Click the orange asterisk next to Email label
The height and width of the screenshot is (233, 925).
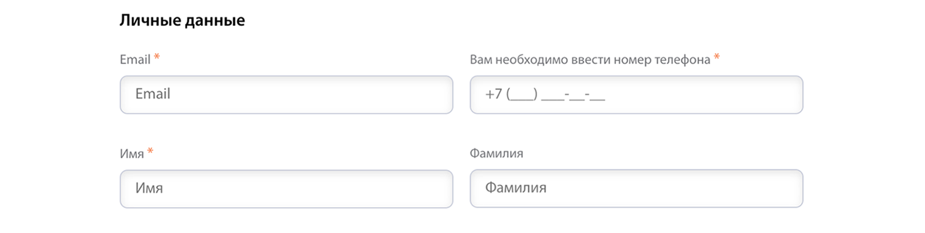pos(157,57)
